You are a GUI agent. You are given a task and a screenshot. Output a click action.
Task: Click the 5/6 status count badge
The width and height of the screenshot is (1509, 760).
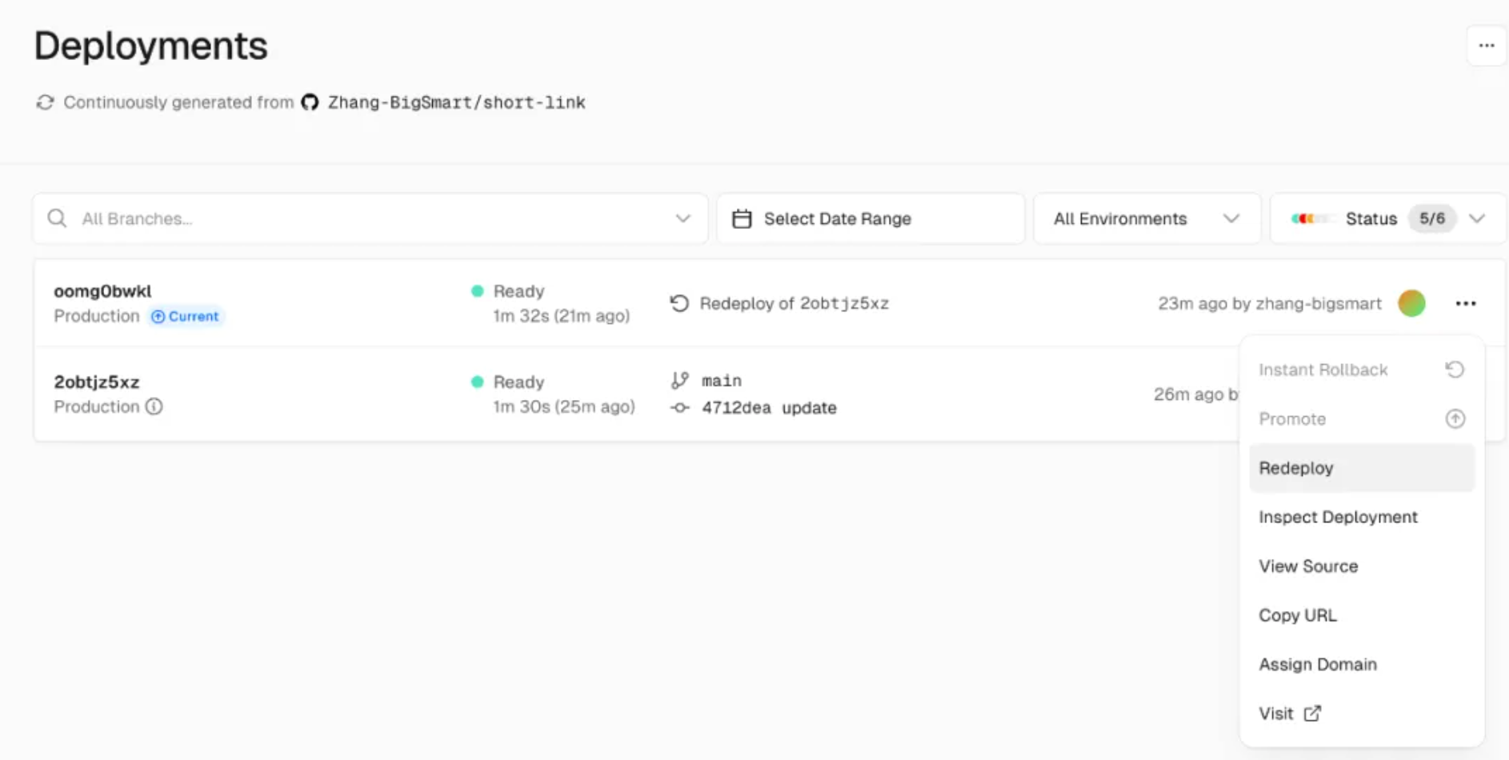pyautogui.click(x=1432, y=218)
